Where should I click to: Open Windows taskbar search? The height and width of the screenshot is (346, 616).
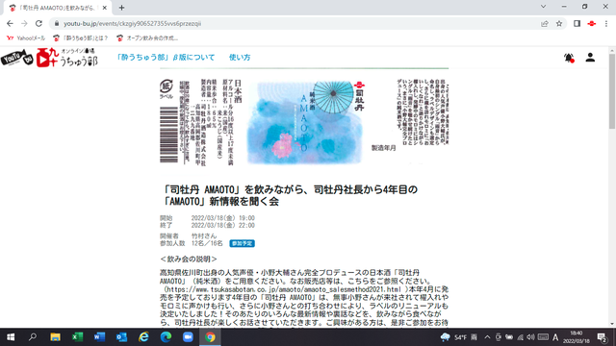[33, 337]
